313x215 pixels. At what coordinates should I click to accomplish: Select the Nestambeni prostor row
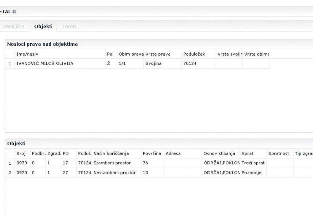coord(115,172)
